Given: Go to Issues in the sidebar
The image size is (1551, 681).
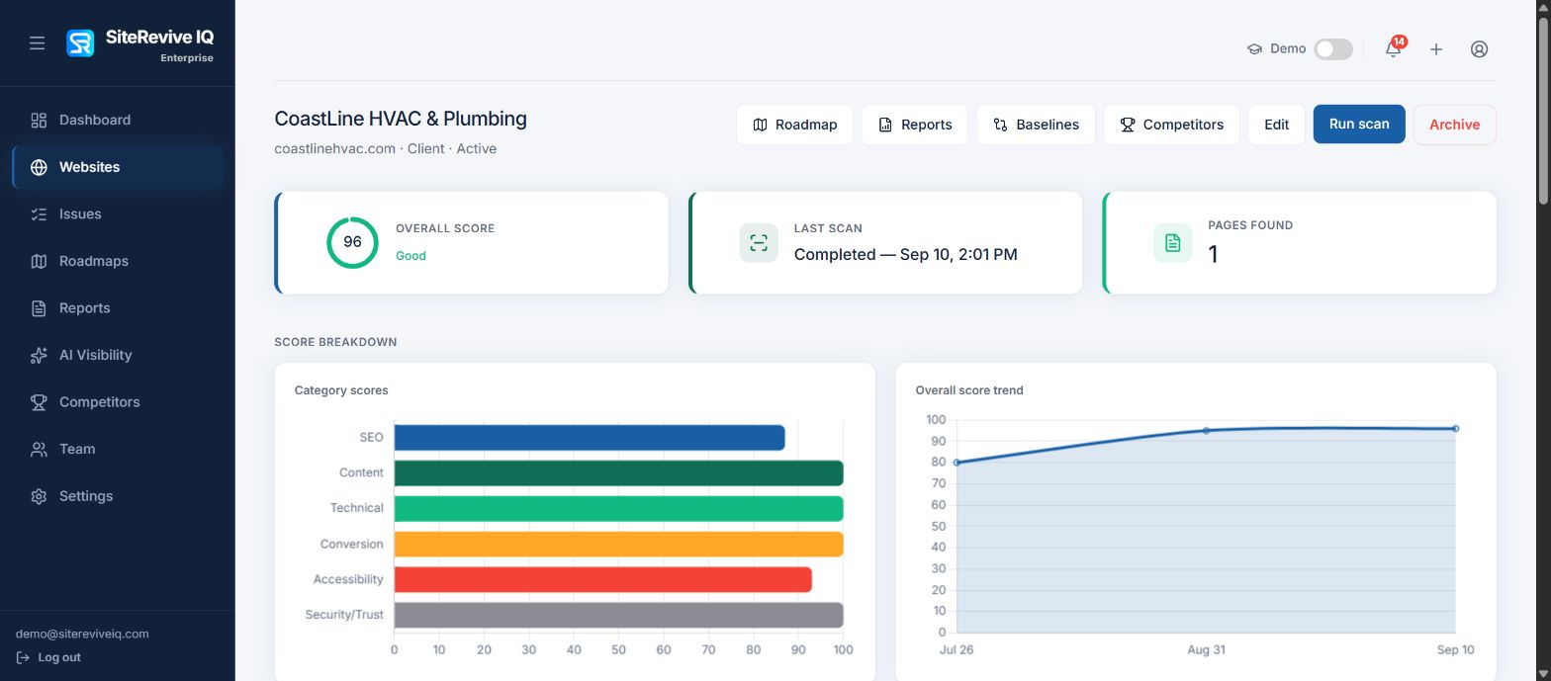Looking at the screenshot, I should point(118,213).
